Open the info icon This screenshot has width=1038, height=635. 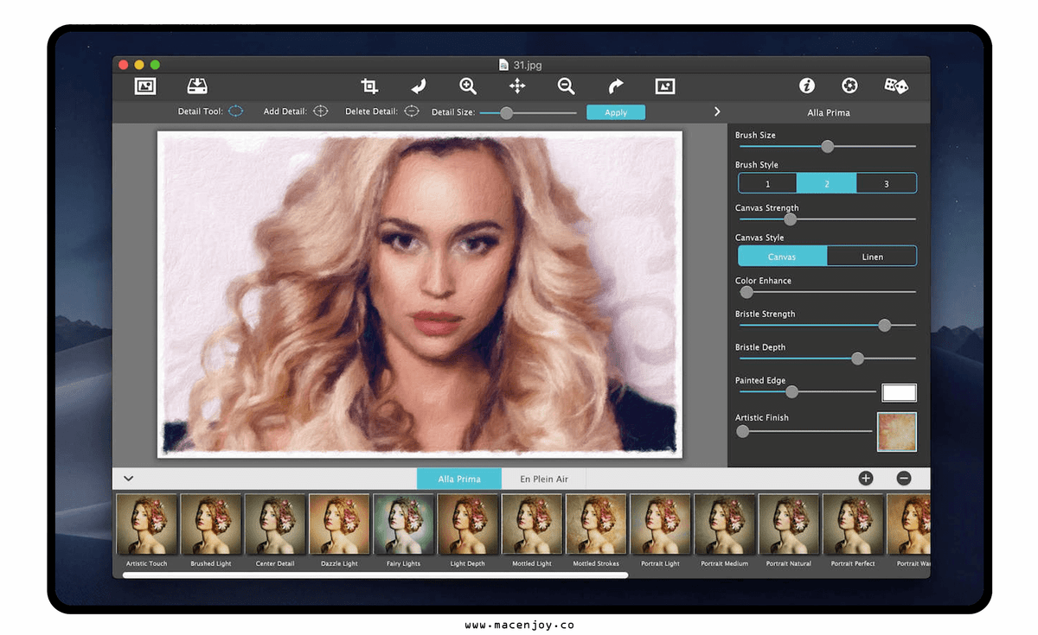pyautogui.click(x=806, y=86)
